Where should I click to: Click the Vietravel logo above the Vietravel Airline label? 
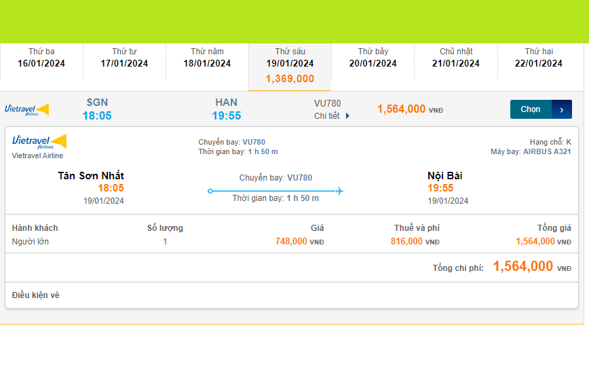point(39,141)
